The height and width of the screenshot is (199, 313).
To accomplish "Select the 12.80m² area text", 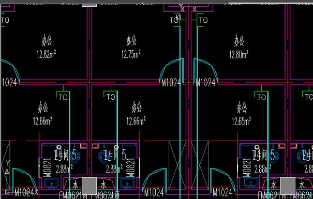I will tap(239, 54).
